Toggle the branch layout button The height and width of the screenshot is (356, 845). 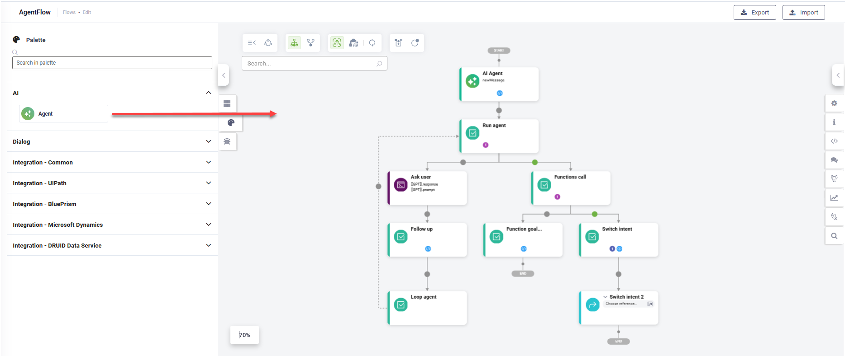[310, 43]
